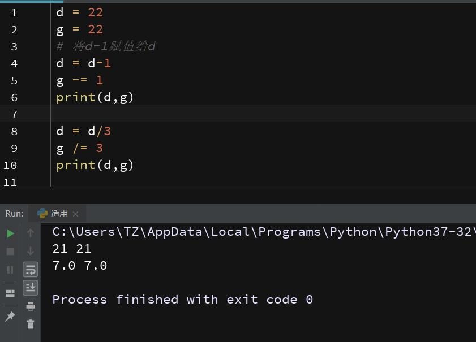This screenshot has width=476, height=342.
Task: Click the Stop process icon
Action: (x=10, y=251)
